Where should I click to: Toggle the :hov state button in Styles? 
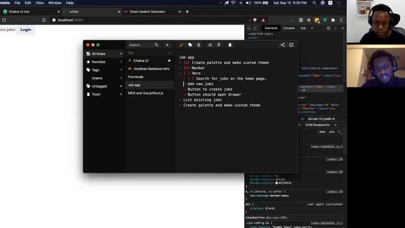(x=322, y=132)
